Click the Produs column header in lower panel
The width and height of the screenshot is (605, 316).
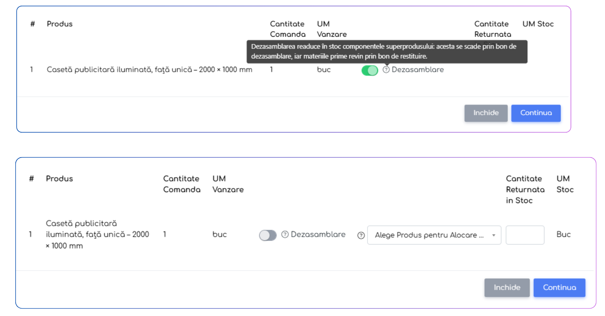(x=60, y=179)
